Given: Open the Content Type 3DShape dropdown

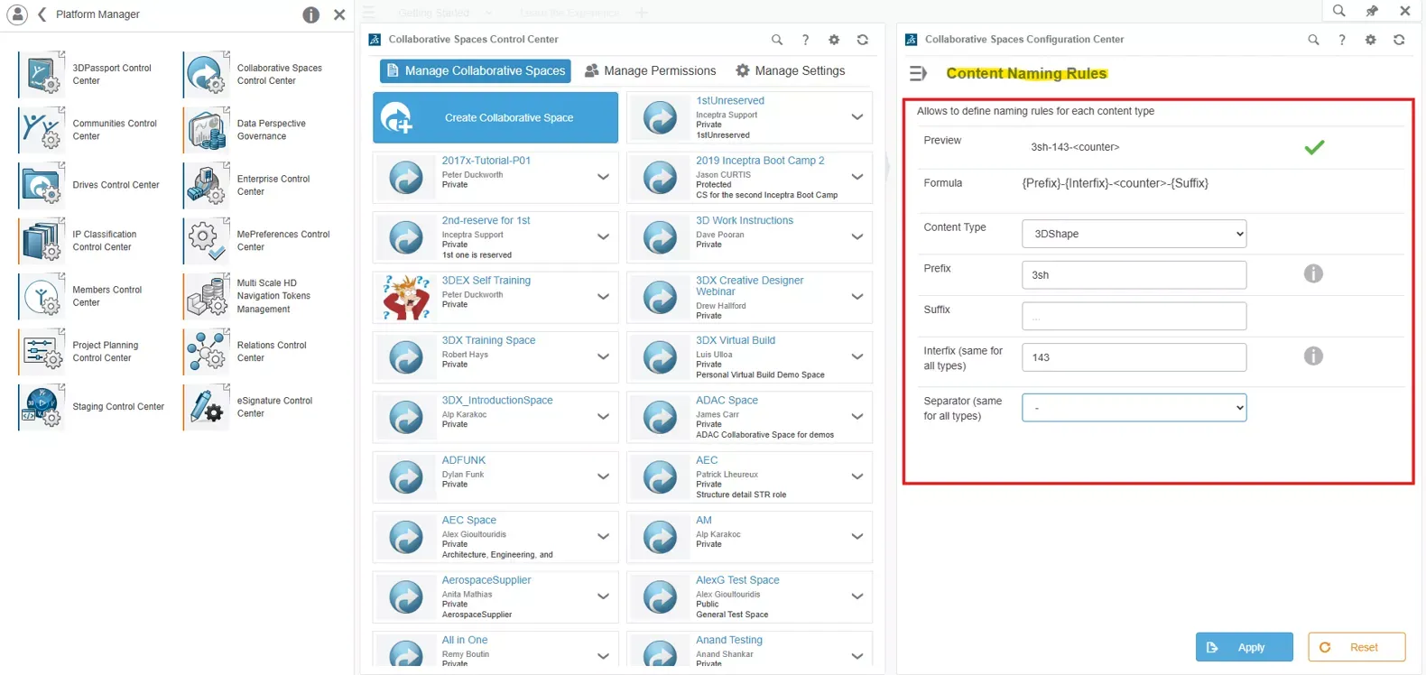Looking at the screenshot, I should (1134, 234).
